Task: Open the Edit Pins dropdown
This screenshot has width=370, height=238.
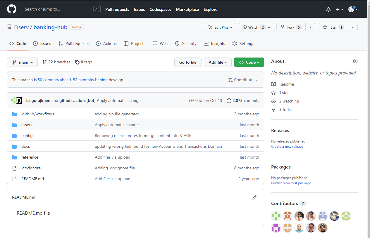Action: tap(220, 27)
